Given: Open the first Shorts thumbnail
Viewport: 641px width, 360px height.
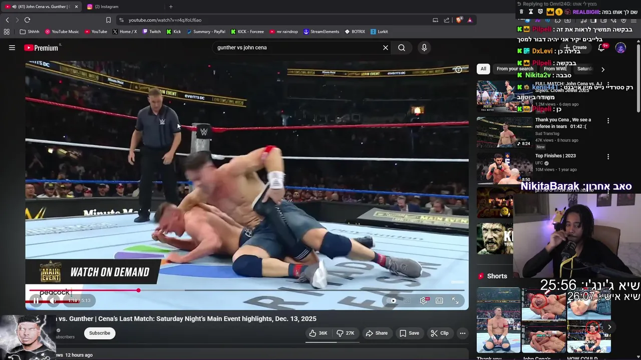Looking at the screenshot, I should [498, 320].
